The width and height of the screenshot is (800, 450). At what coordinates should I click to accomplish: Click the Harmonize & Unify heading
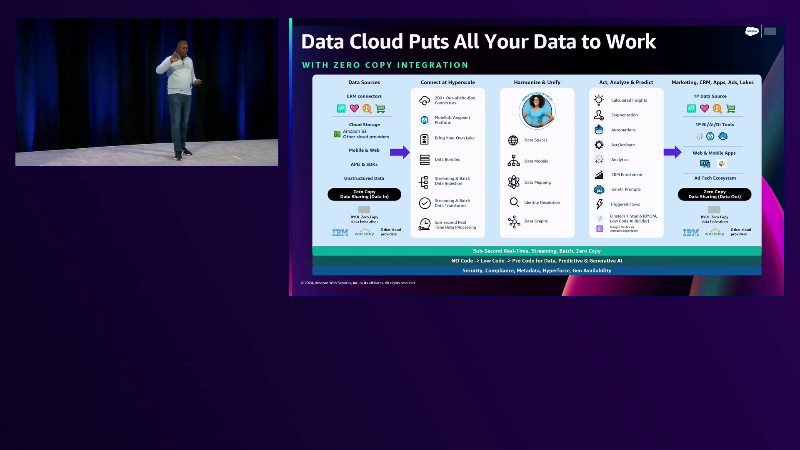click(537, 82)
